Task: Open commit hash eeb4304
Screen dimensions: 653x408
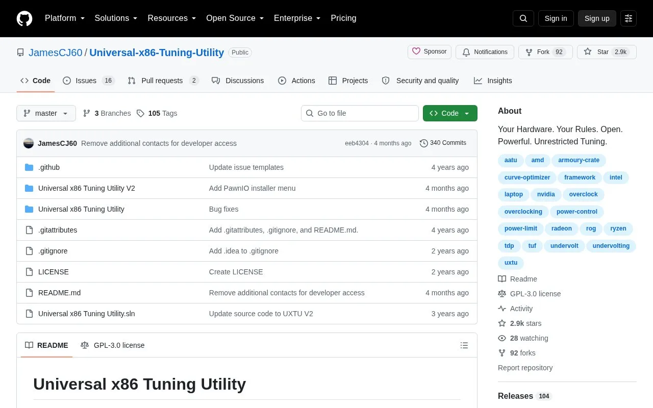Action: pos(357,143)
